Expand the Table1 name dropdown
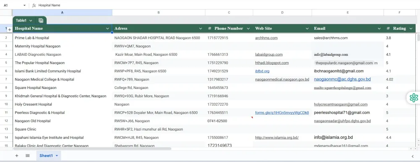 [x=31, y=20]
